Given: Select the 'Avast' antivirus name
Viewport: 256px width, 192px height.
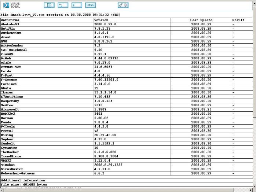Looking at the screenshot, I should [6, 37].
